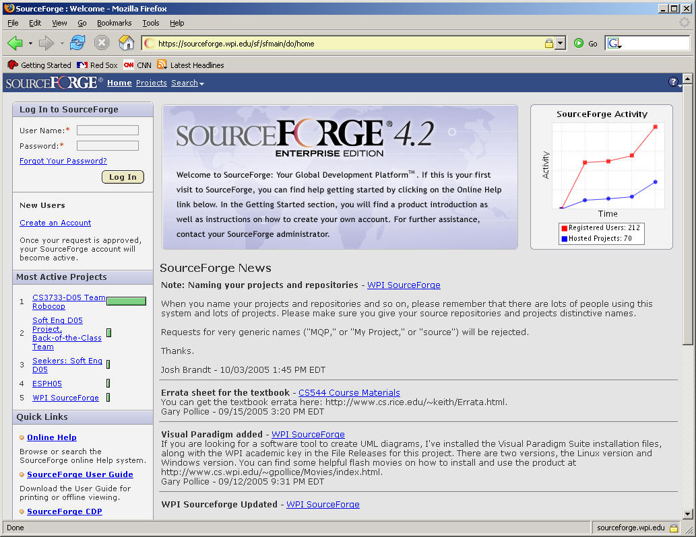Click the page scrollbar up arrow
Viewport: 696px width, 537px height.
pyautogui.click(x=687, y=79)
